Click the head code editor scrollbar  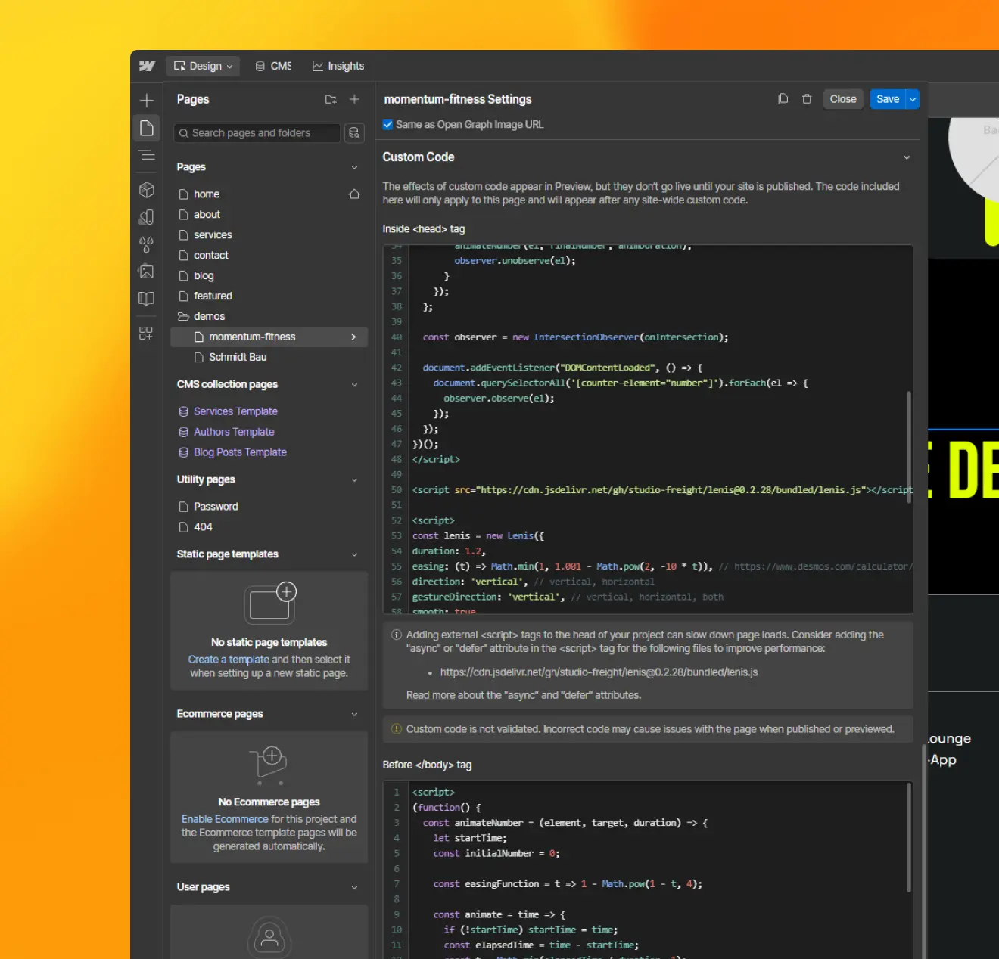909,446
